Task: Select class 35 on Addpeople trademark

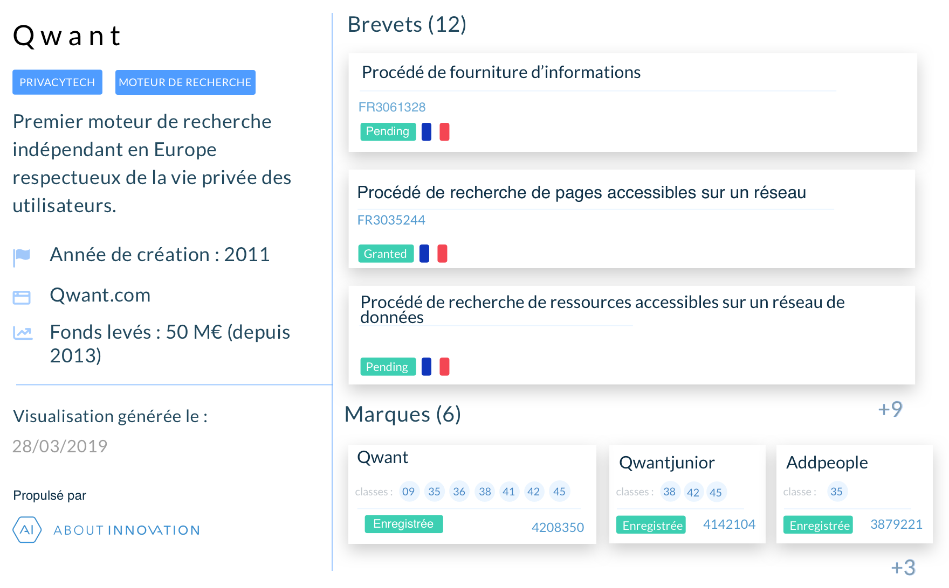Action: [x=837, y=492]
